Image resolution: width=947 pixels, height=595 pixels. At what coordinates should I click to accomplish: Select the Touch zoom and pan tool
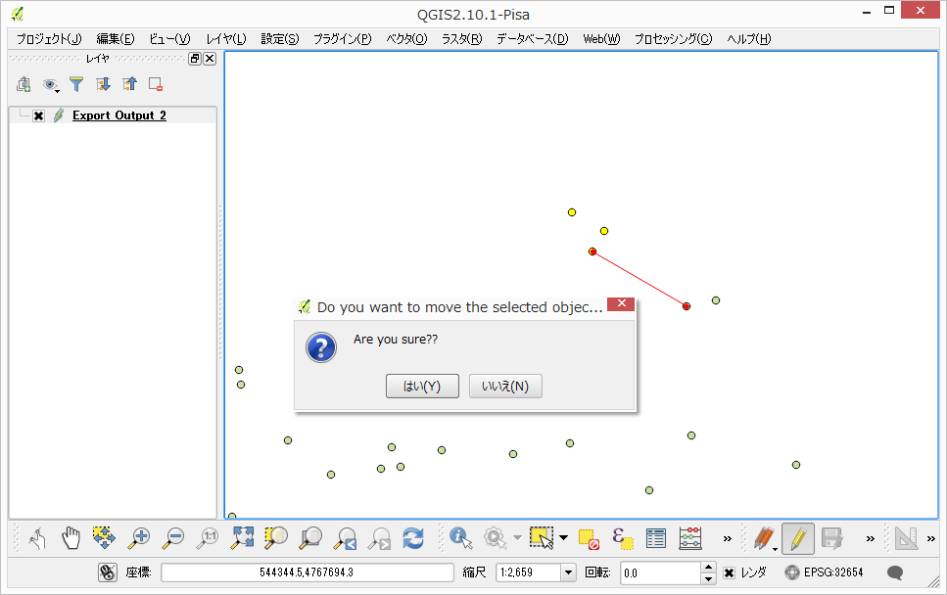tap(37, 537)
